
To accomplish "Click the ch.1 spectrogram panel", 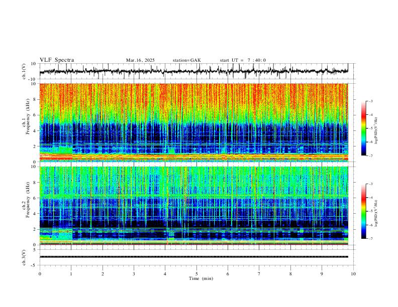I will click(x=193, y=122).
